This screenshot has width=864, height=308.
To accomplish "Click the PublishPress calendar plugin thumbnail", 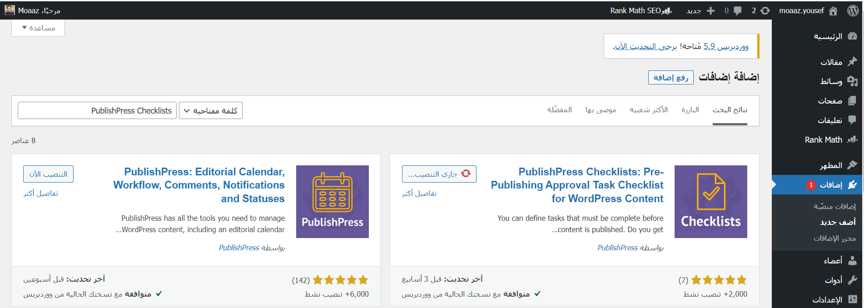I will coord(332,202).
